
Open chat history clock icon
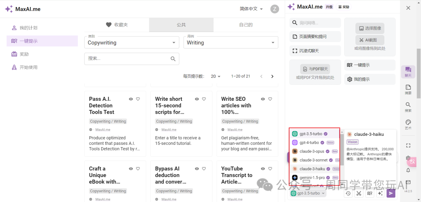tap(348, 193)
